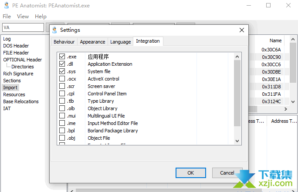Click the Application Extension description
Screen dimensions: 298x192
point(110,64)
